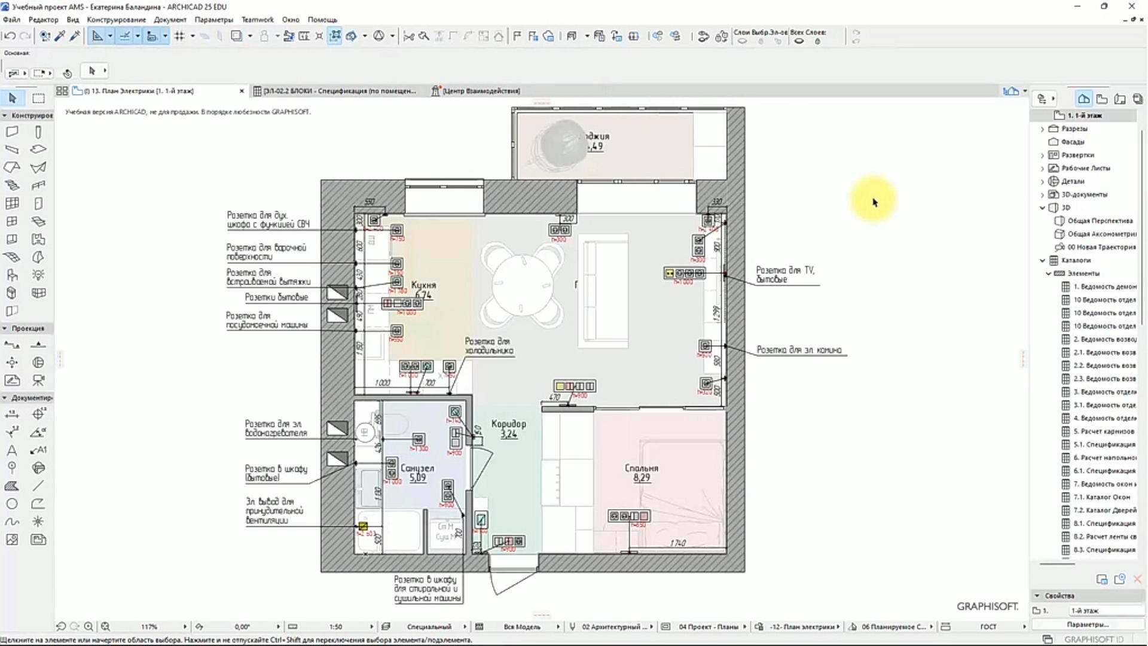This screenshot has height=646, width=1148.
Task: Select the Marquee tool
Action: tap(38, 98)
